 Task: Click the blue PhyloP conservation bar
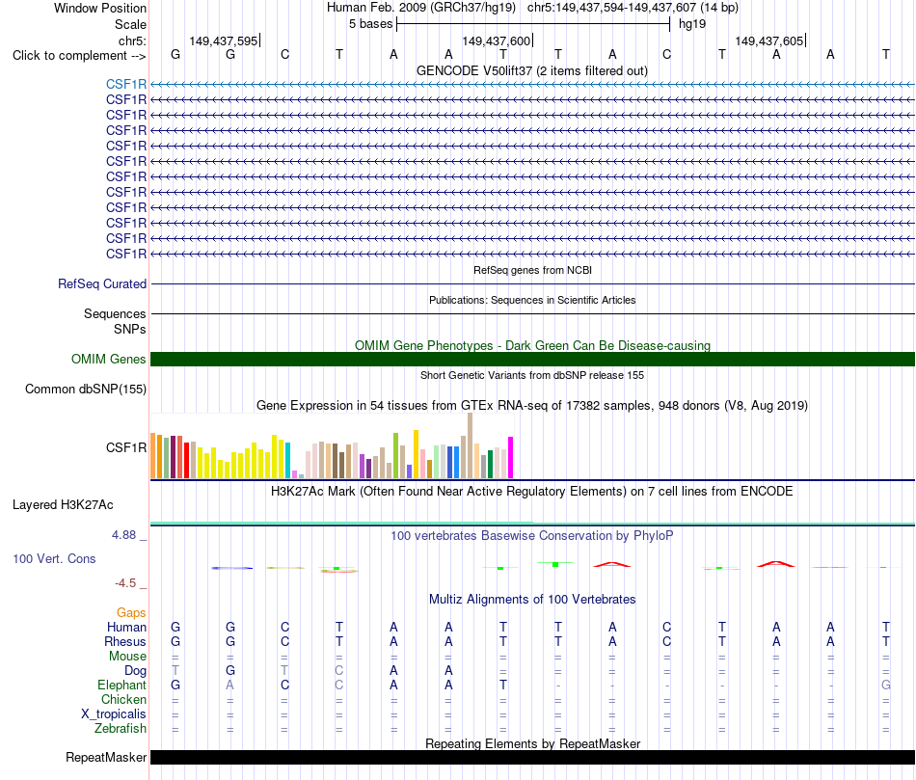tap(232, 568)
